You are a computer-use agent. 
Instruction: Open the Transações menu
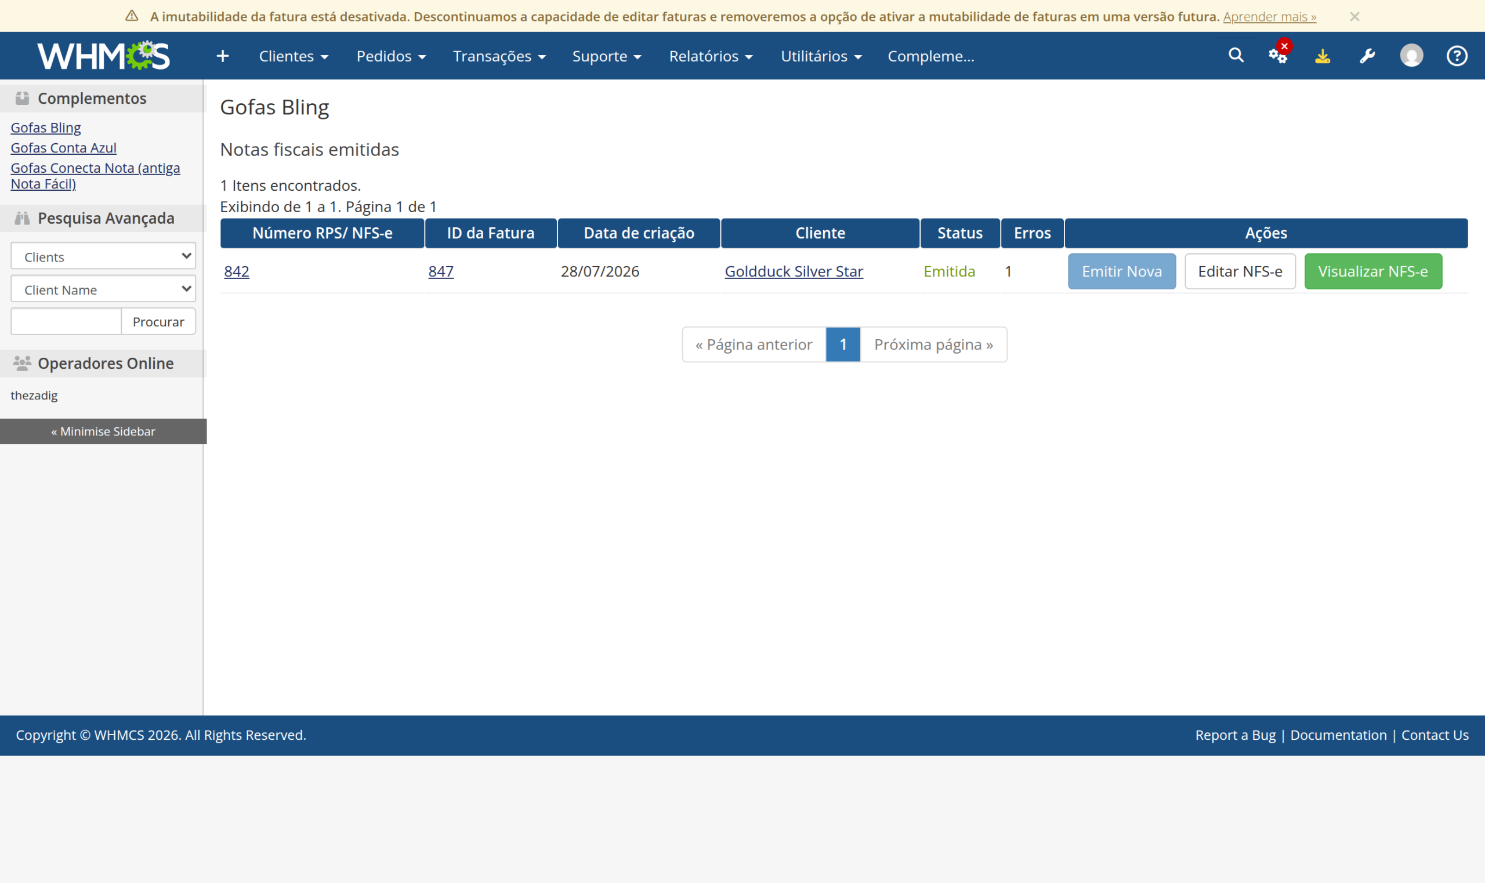tap(499, 56)
